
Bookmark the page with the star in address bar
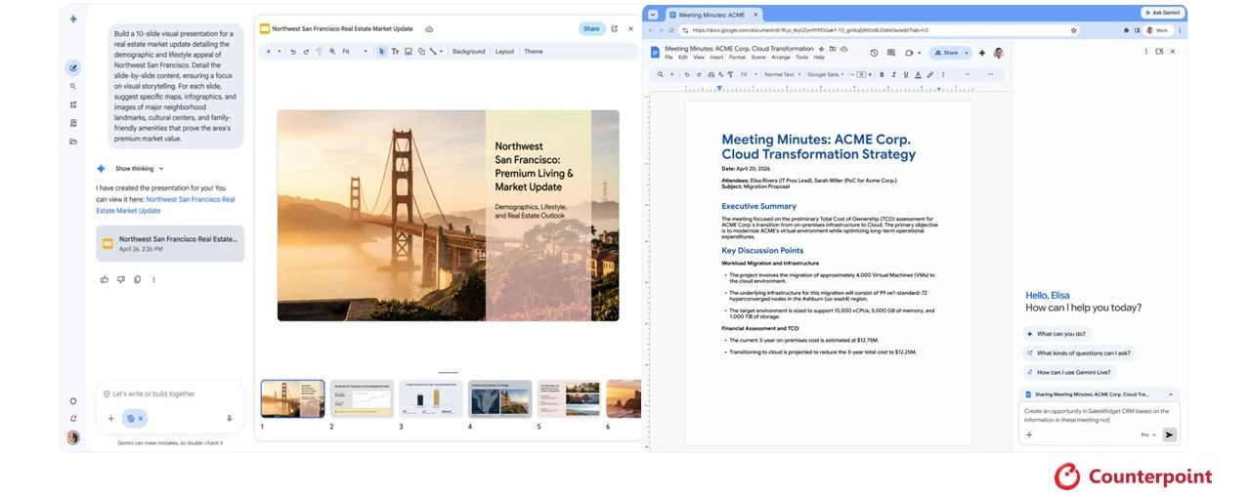point(1073,30)
